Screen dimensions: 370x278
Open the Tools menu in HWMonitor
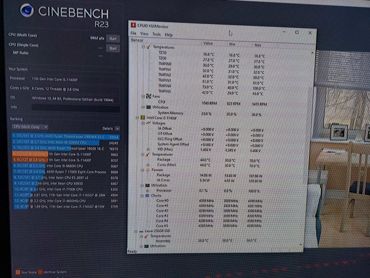(x=156, y=34)
